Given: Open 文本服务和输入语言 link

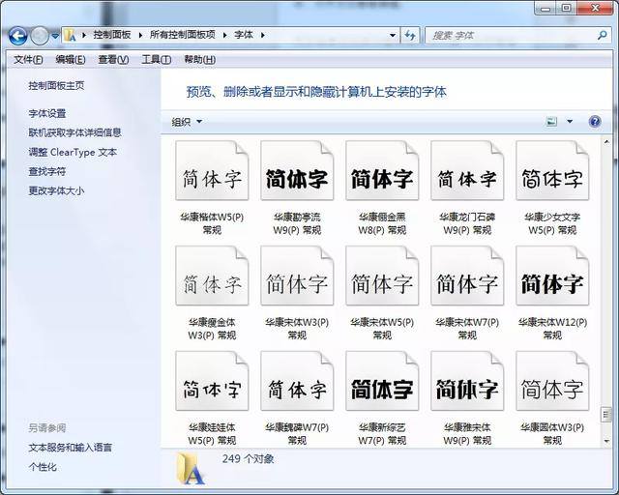Looking at the screenshot, I should [71, 448].
